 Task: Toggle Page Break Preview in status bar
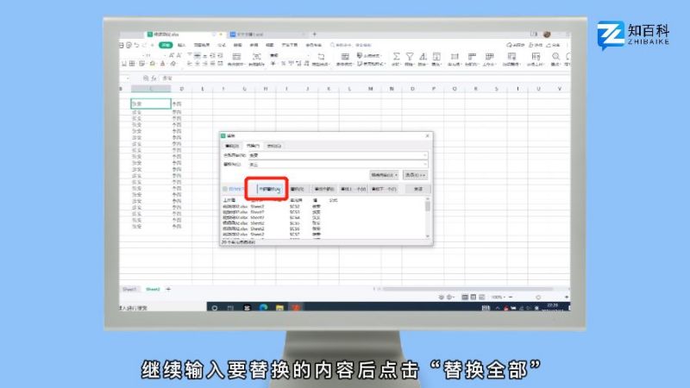pos(481,297)
